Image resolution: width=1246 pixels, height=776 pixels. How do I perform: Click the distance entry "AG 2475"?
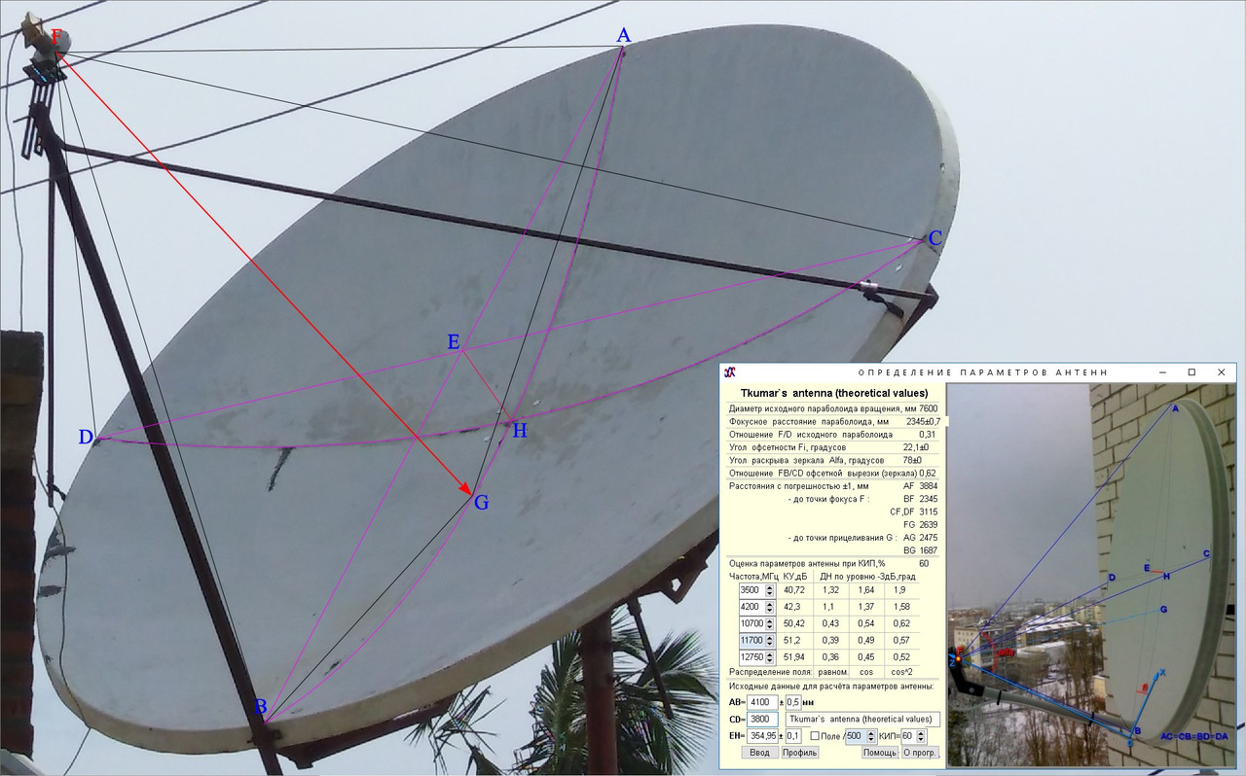(920, 538)
